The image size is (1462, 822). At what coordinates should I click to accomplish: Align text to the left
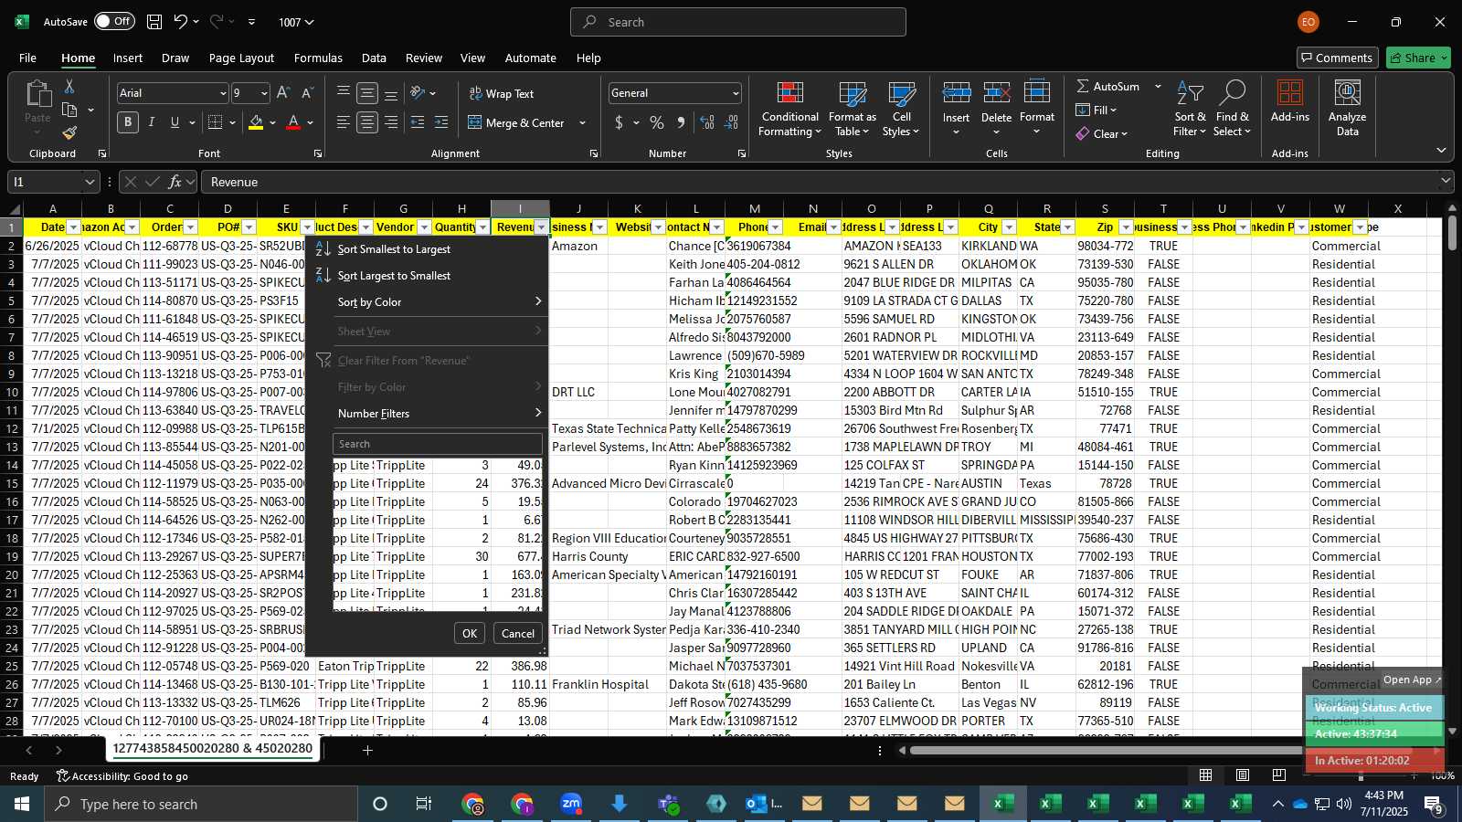pyautogui.click(x=344, y=122)
